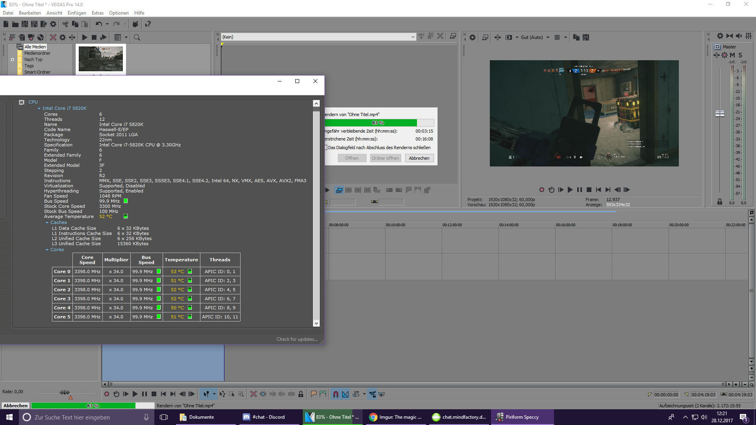Check close dialog after rendering checkbox
Viewport: 756px width, 425px height.
click(326, 148)
